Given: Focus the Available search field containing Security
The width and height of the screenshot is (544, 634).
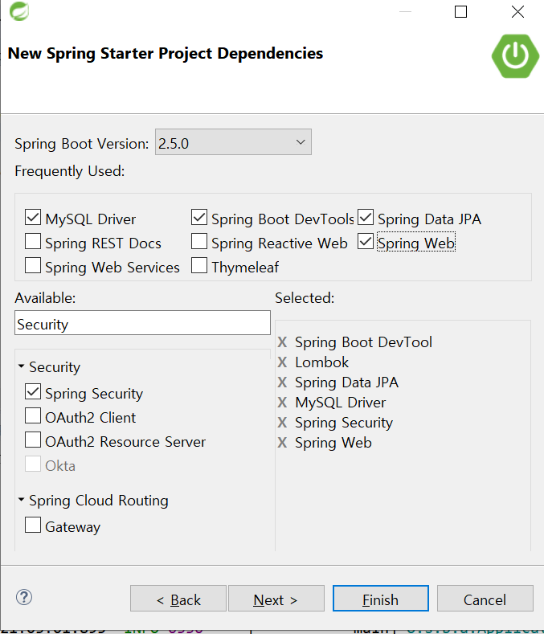Looking at the screenshot, I should pos(142,323).
